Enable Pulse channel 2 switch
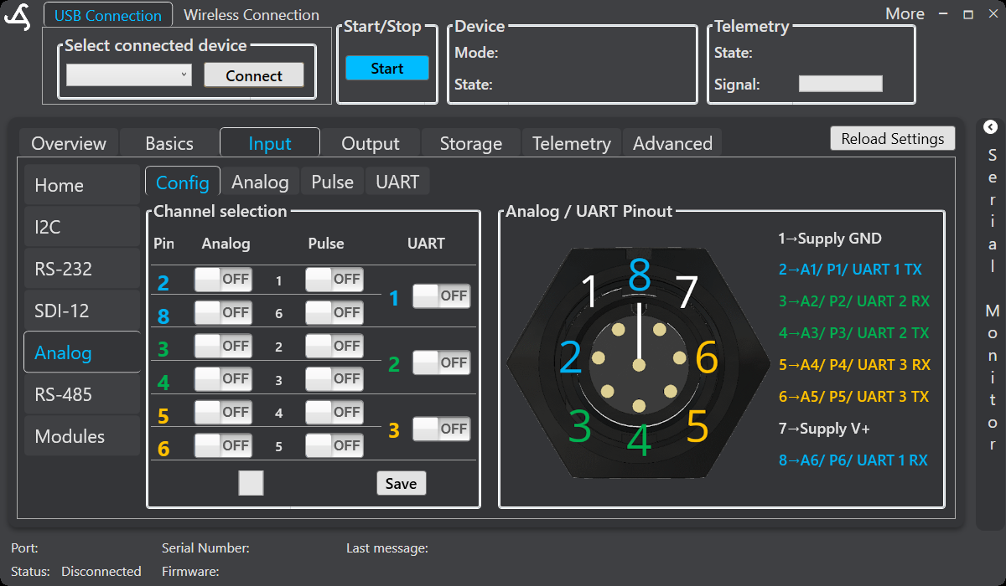Viewport: 1006px width, 586px height. coord(334,346)
